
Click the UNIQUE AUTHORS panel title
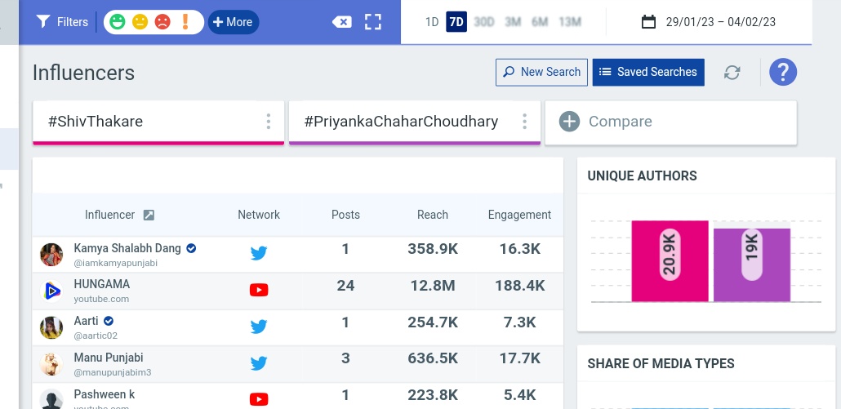click(642, 176)
